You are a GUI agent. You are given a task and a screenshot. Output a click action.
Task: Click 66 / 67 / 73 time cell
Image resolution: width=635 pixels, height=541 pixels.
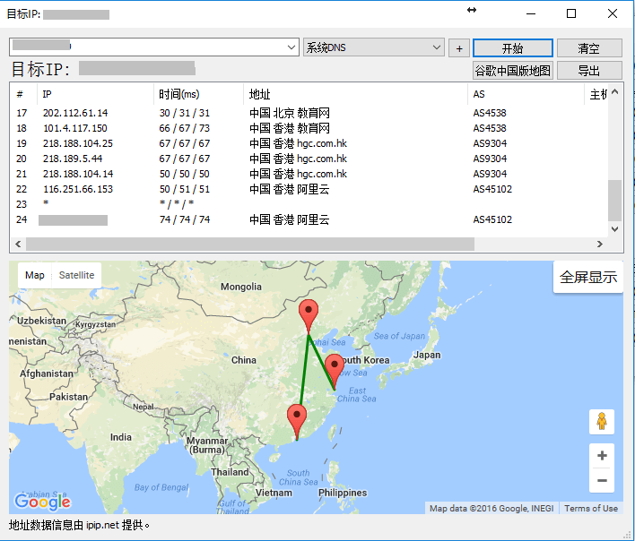coord(185,128)
